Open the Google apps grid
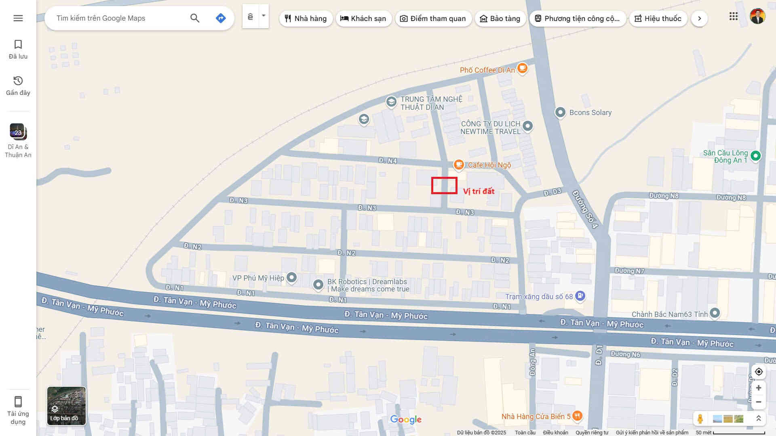776x436 pixels. click(734, 17)
